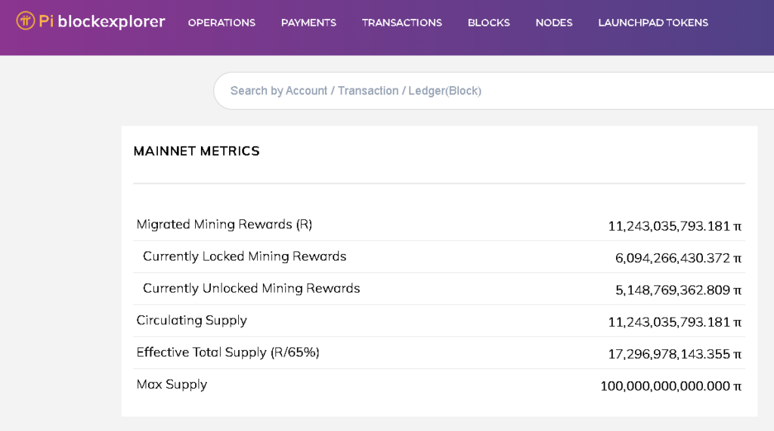The height and width of the screenshot is (431, 774).
Task: Click the Pi coin logo icon
Action: click(26, 21)
